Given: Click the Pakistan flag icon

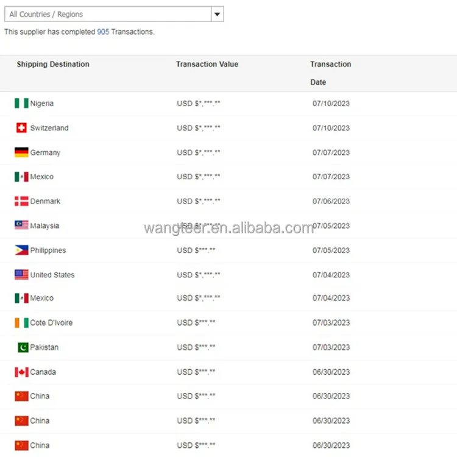Looking at the screenshot, I should [x=23, y=347].
